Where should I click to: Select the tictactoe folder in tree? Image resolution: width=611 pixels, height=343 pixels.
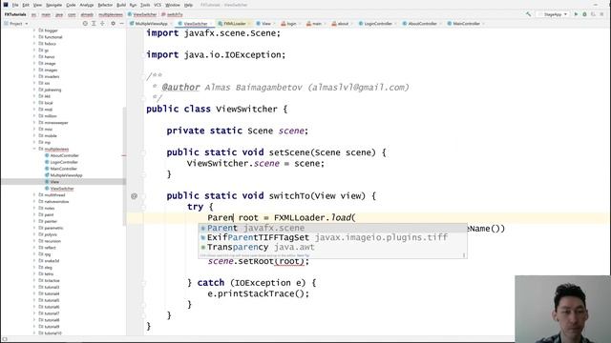tap(49, 280)
